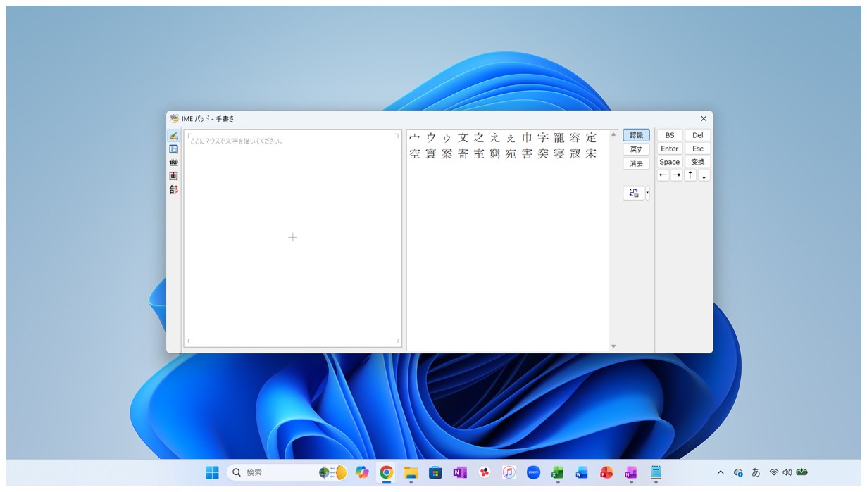This screenshot has height=492, width=867.
Task: Toggle the 認識 recognize button
Action: click(x=636, y=135)
